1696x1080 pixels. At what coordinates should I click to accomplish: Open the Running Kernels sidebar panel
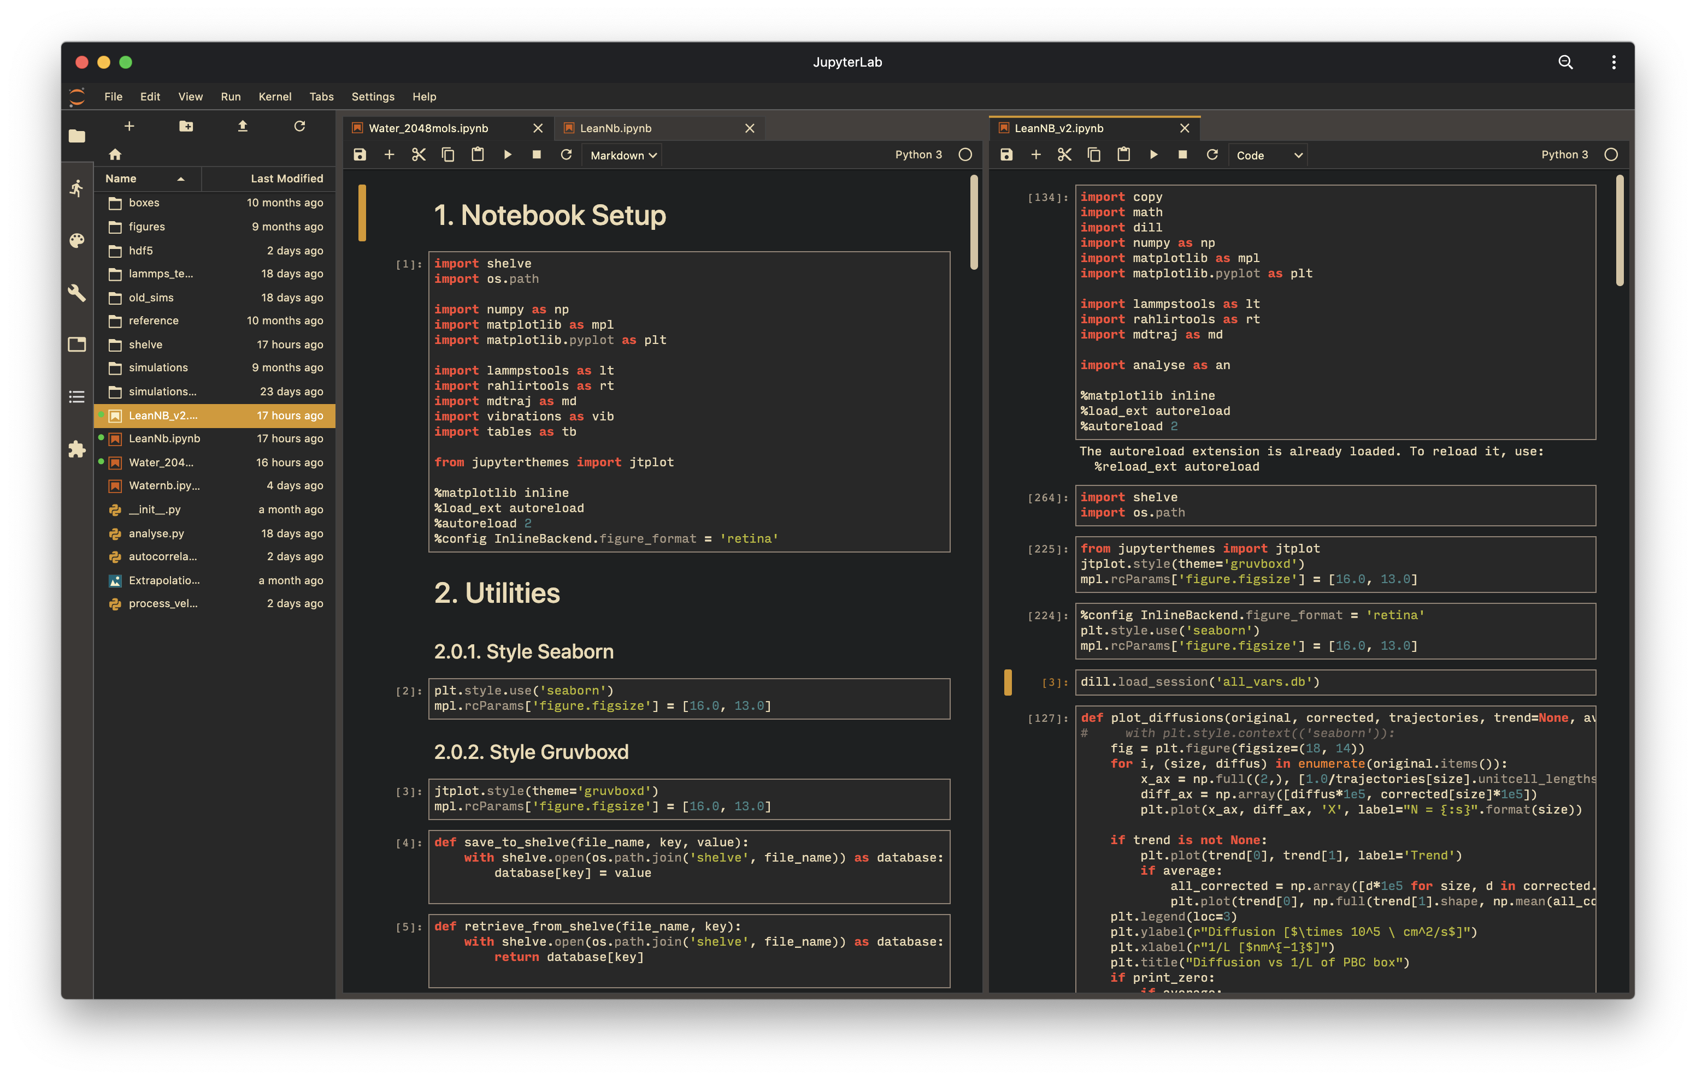click(77, 188)
